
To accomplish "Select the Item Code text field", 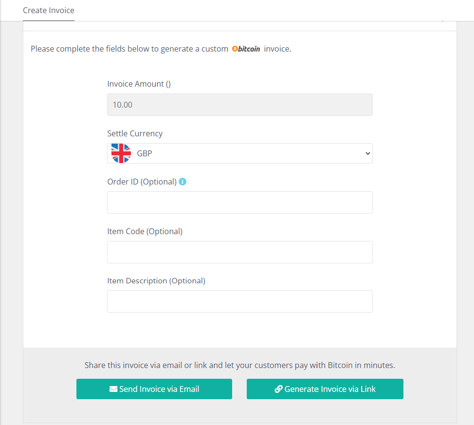I will 240,252.
